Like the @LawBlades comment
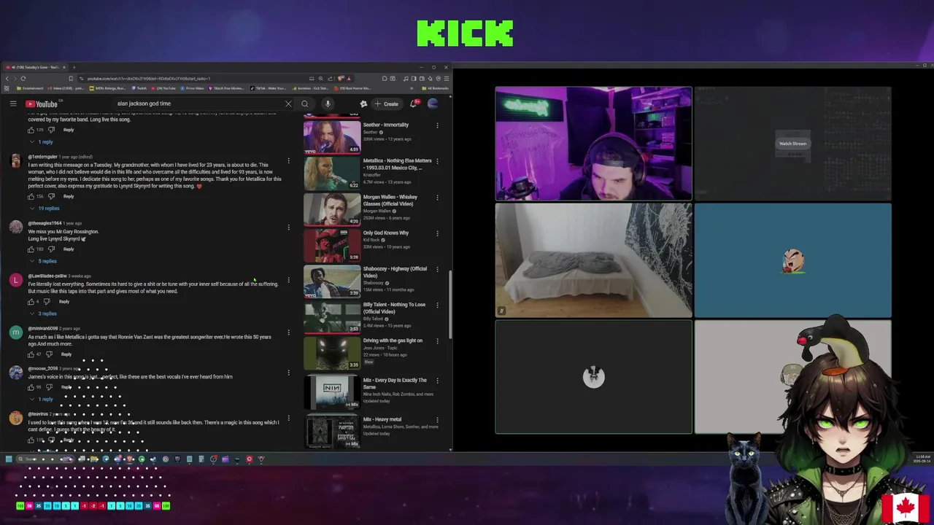 (x=31, y=302)
